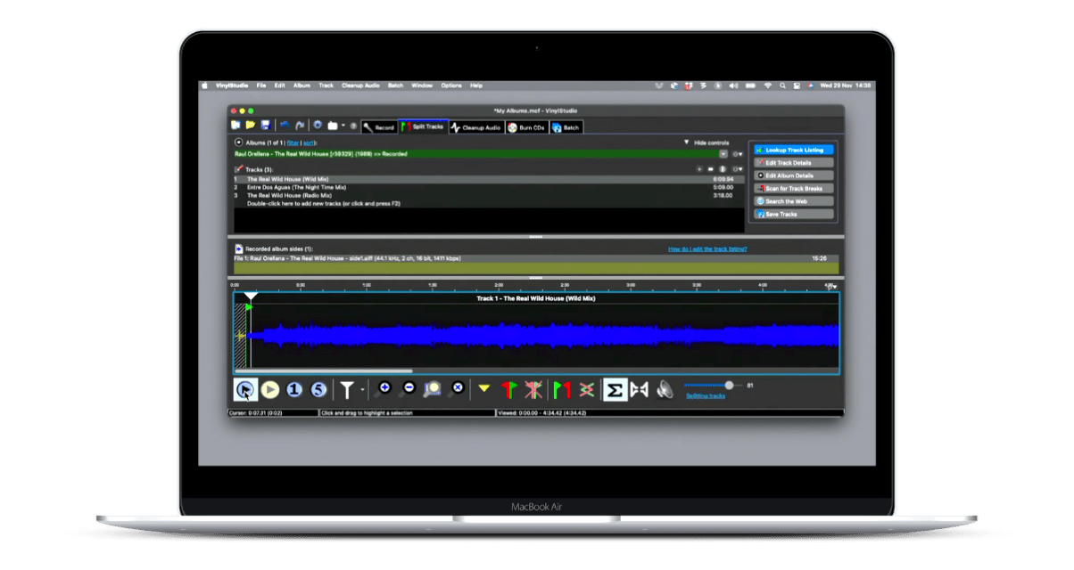
Task: Click the blue number 1 icon
Action: click(294, 389)
